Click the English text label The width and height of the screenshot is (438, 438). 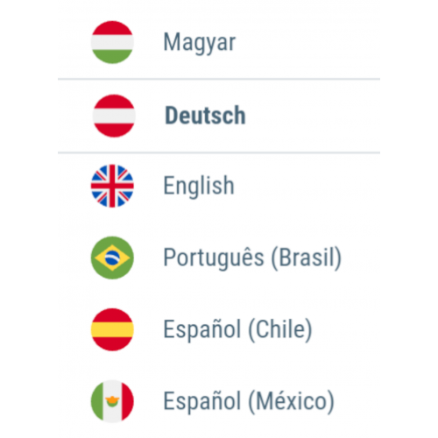199,187
